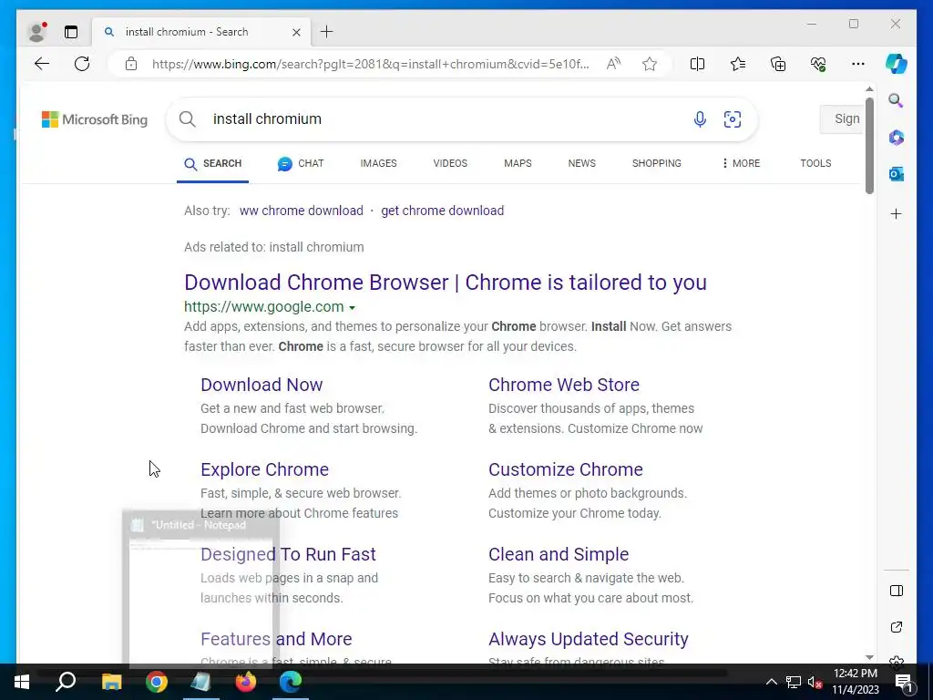Image resolution: width=933 pixels, height=700 pixels.
Task: Click the Sign in button
Action: 842,119
